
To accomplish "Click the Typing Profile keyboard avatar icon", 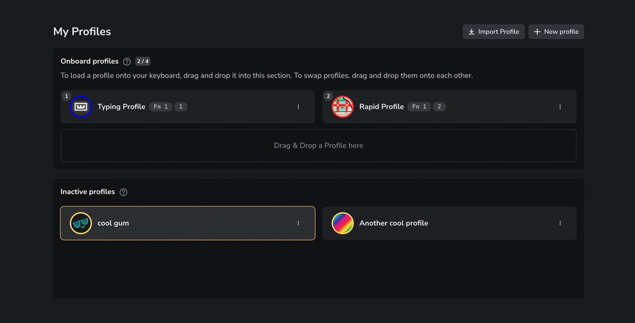I will [x=81, y=107].
